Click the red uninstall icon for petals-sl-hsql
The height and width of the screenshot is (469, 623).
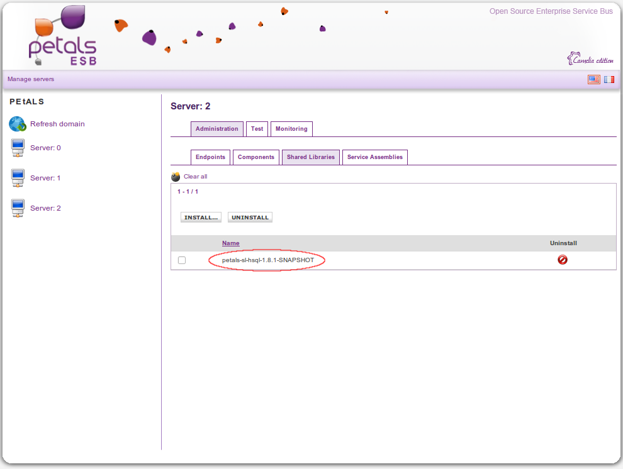coord(563,260)
